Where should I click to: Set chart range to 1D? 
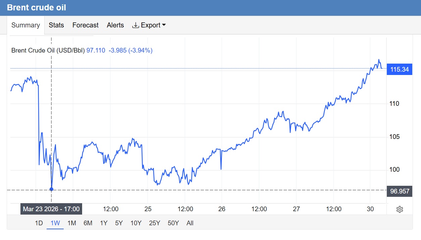[x=39, y=223]
